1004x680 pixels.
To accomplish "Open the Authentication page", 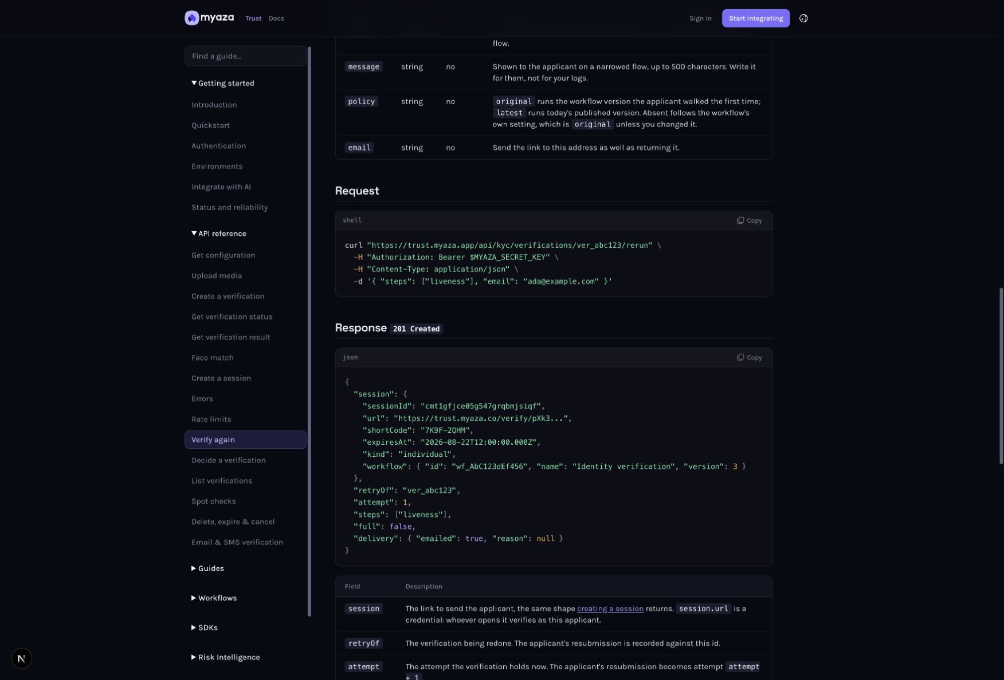I will [x=218, y=146].
